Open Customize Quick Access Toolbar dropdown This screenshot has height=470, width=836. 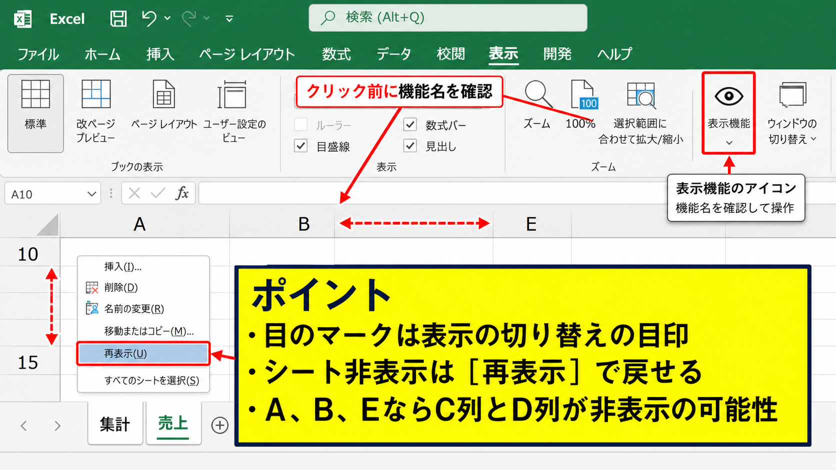[229, 19]
